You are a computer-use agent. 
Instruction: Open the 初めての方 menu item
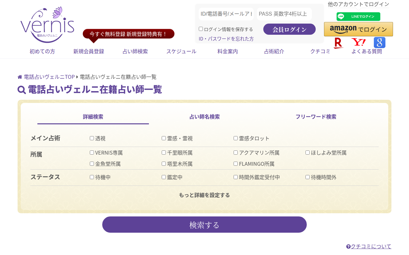[42, 51]
